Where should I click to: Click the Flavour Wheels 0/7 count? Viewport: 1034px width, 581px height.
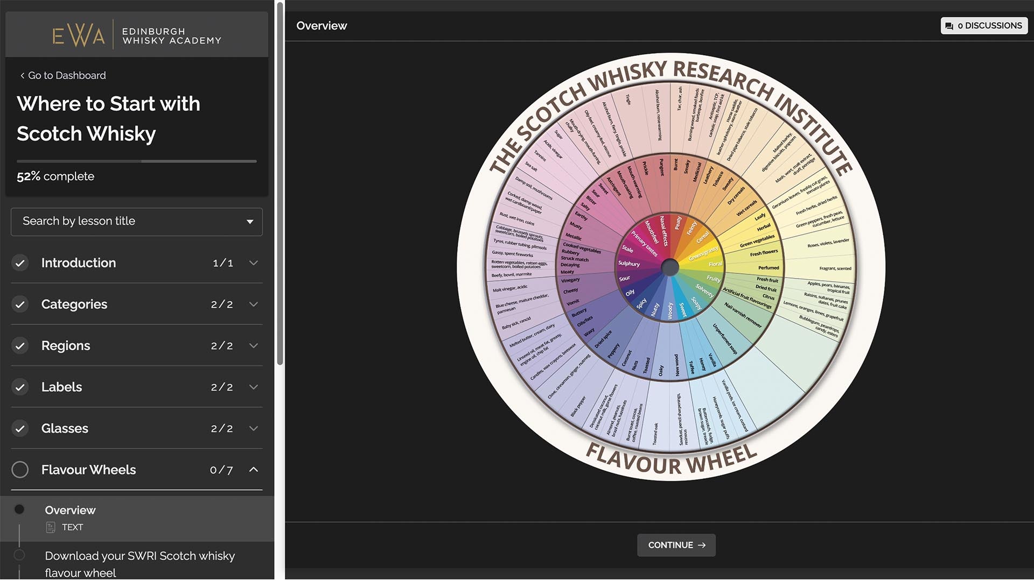pyautogui.click(x=221, y=470)
